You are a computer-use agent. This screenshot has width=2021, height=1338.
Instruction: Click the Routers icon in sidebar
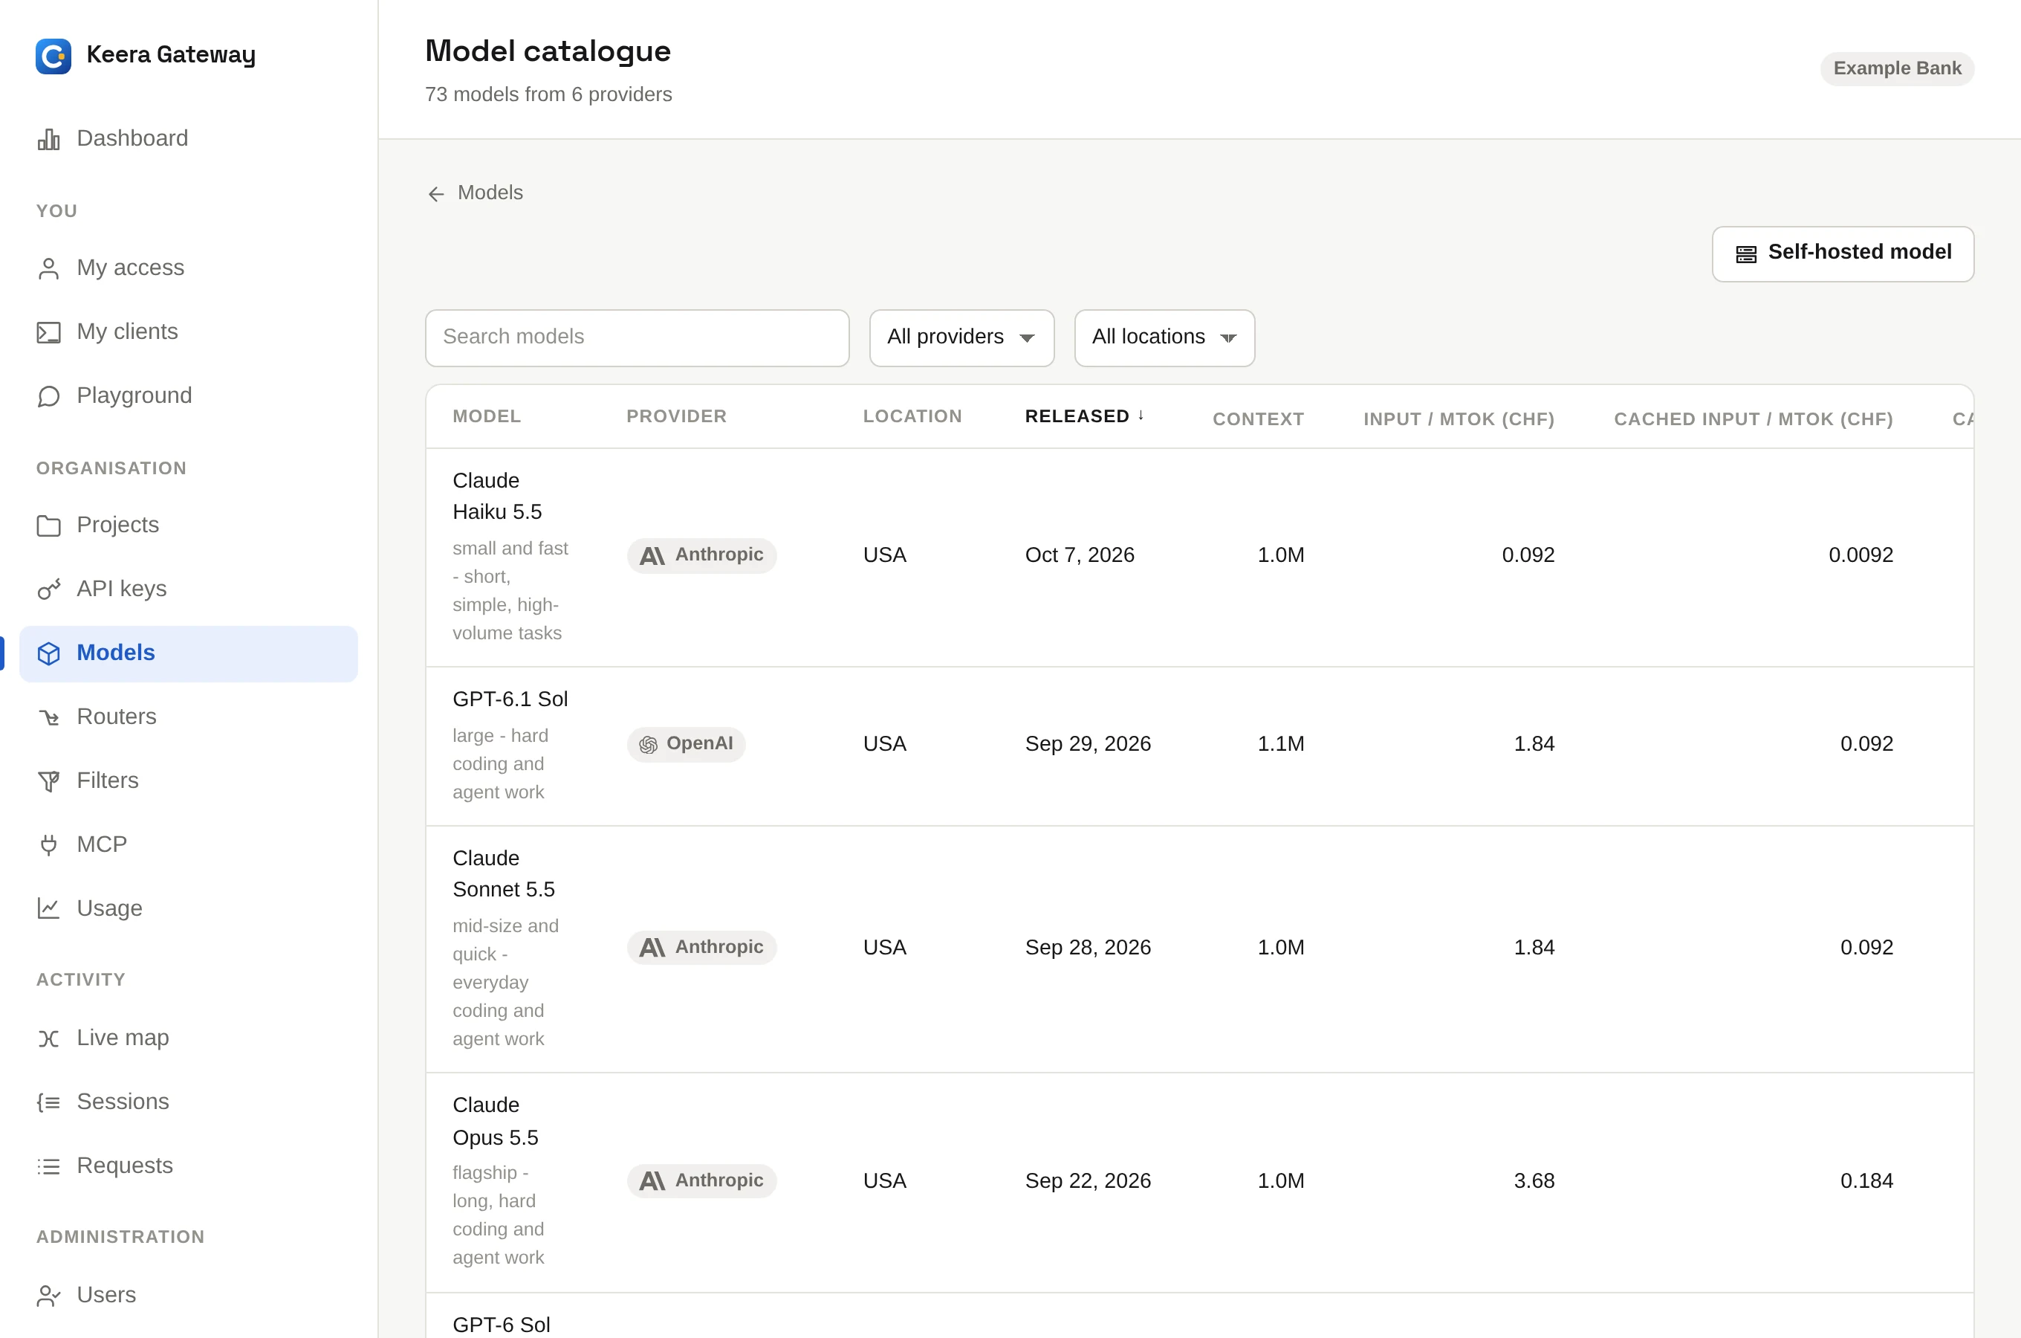48,717
